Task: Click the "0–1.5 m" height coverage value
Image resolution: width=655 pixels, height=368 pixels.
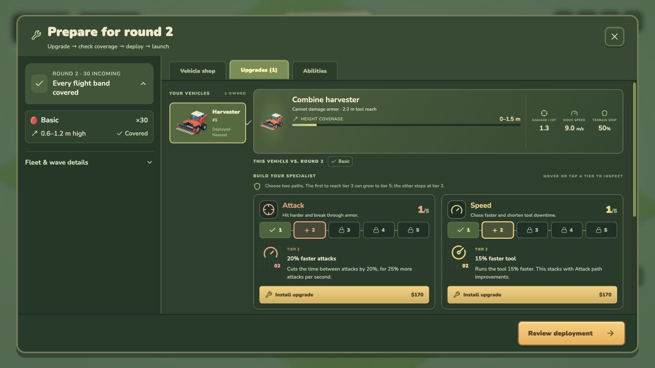Action: [x=510, y=119]
